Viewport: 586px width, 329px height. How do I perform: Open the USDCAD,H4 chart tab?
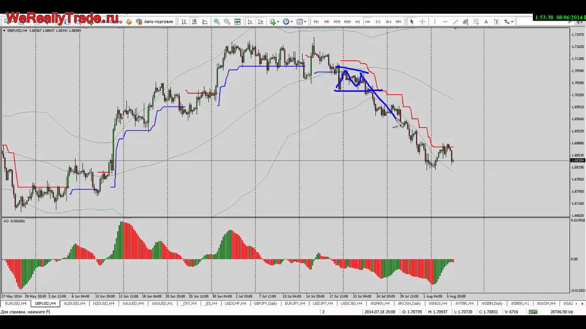pyautogui.click(x=351, y=303)
